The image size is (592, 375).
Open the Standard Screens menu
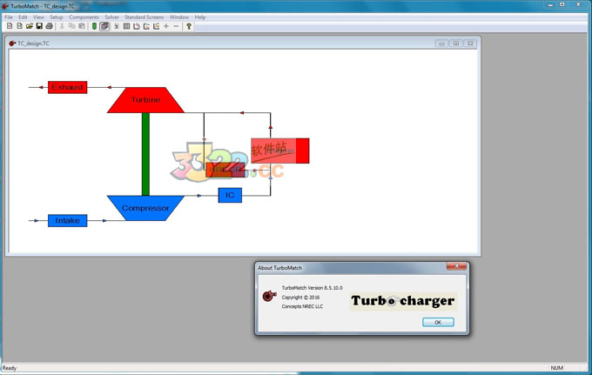[145, 17]
